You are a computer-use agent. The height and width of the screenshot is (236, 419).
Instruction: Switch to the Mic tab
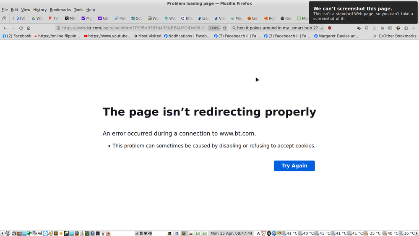point(70,18)
